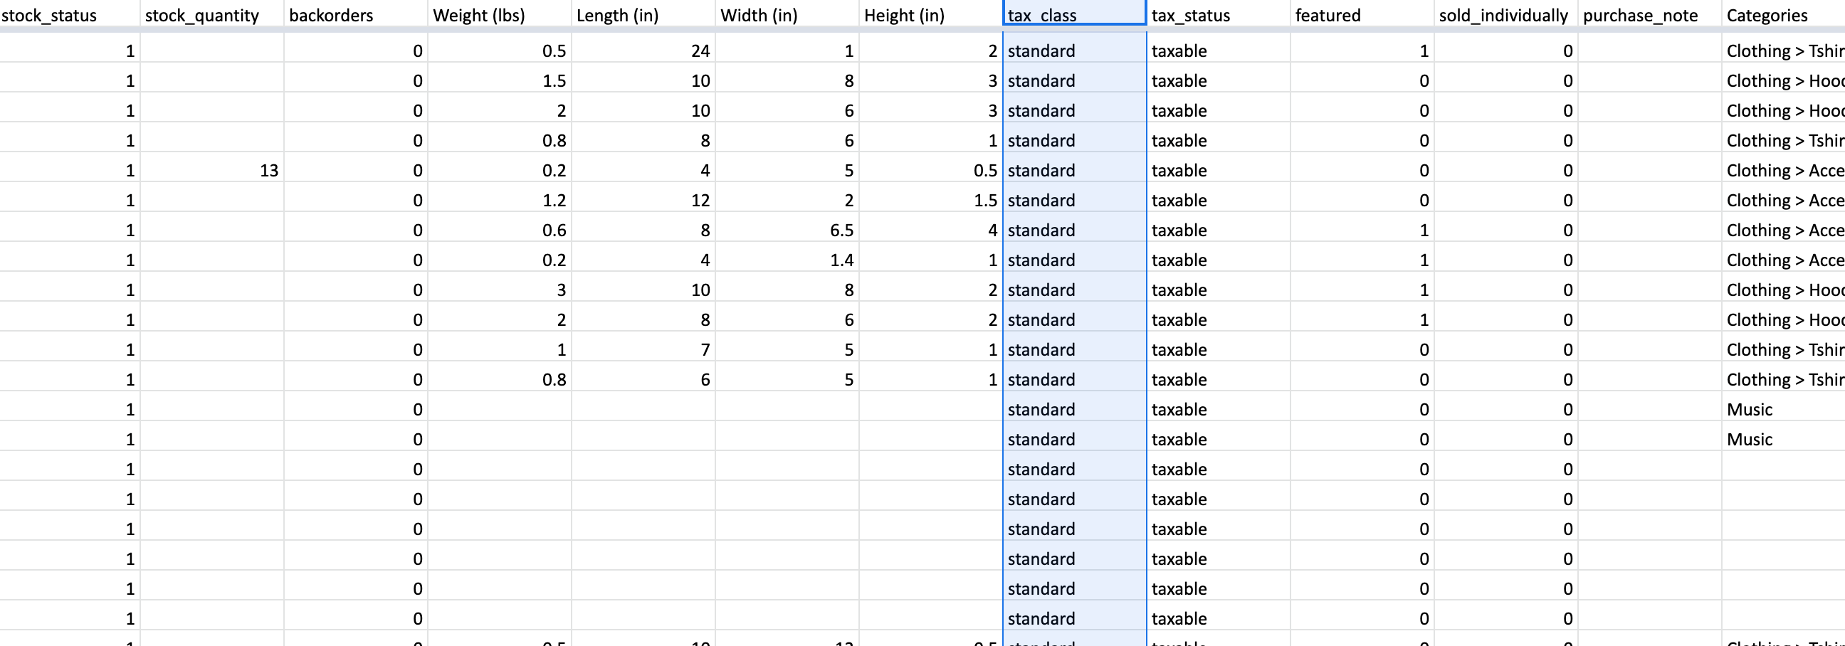Image resolution: width=1845 pixels, height=646 pixels.
Task: Select the Length cell with value 7
Action: (643, 349)
